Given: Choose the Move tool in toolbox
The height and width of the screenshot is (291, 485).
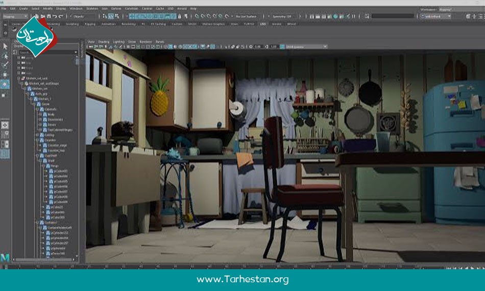Looking at the screenshot, I should tap(5, 75).
